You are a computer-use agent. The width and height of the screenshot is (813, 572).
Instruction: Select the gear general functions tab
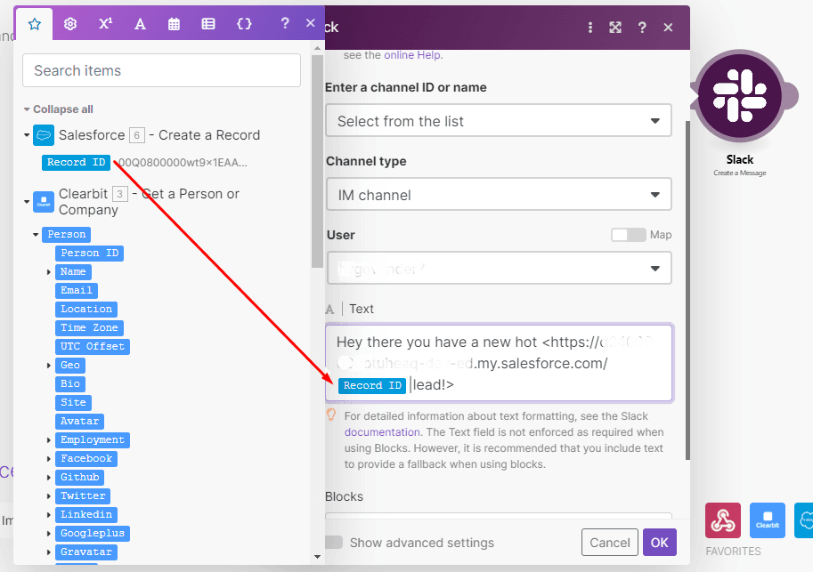click(x=70, y=24)
